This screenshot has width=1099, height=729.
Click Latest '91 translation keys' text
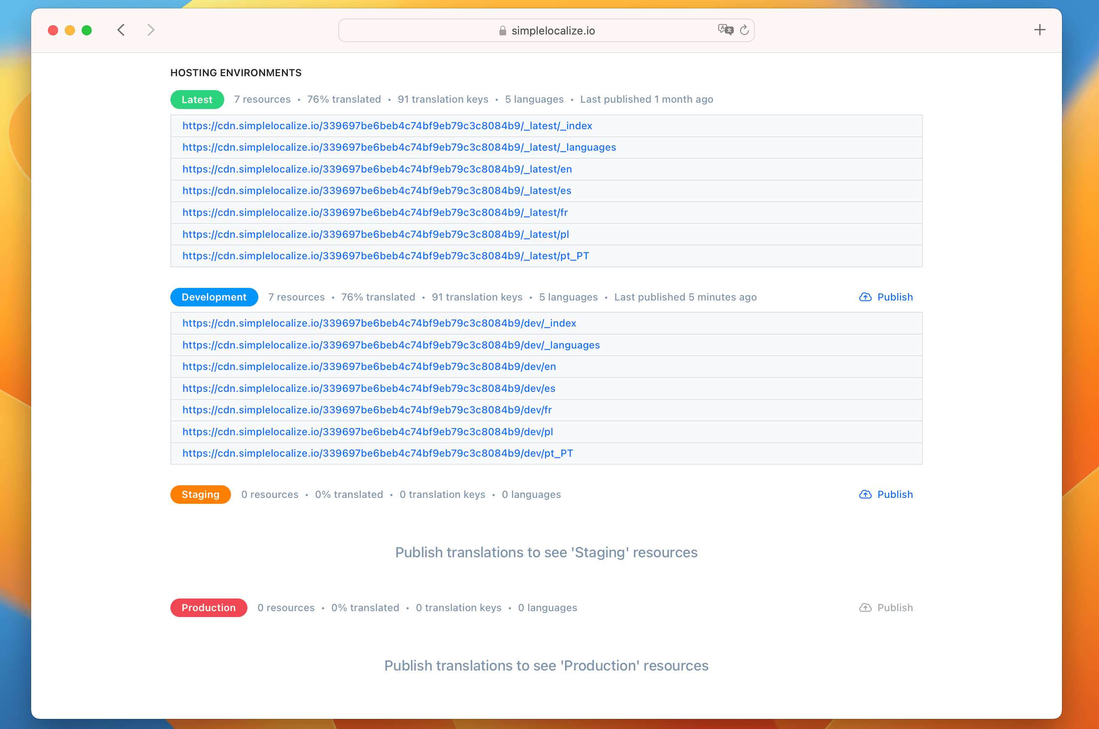coord(443,99)
